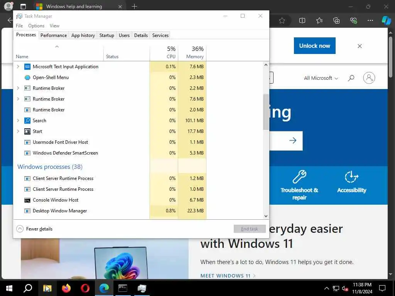
Task: Click the Search process magnifier icon
Action: point(27,121)
